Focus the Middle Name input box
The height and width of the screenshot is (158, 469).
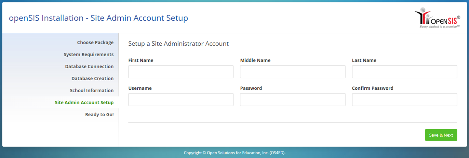[x=293, y=72]
